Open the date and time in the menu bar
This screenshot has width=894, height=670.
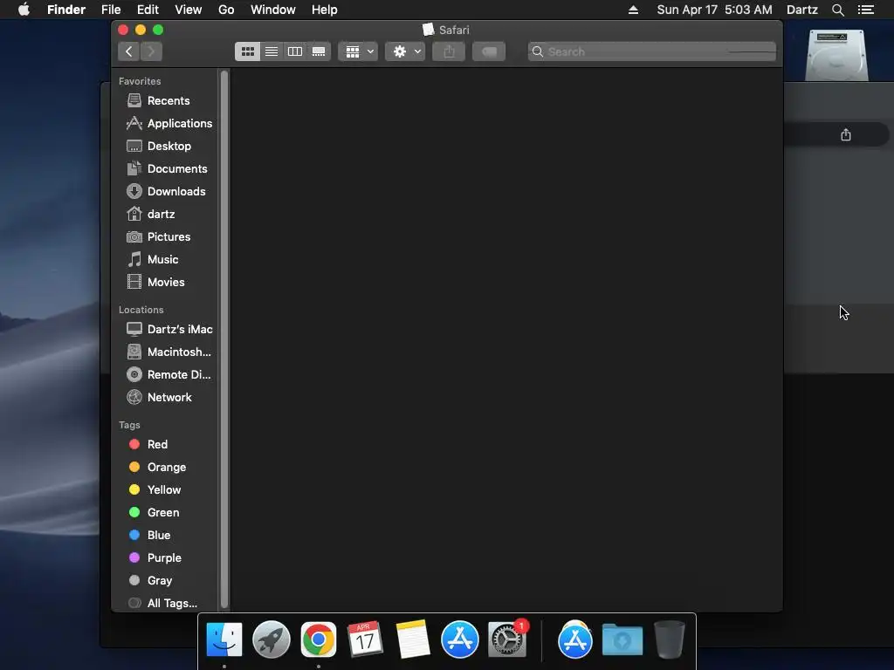(x=714, y=10)
